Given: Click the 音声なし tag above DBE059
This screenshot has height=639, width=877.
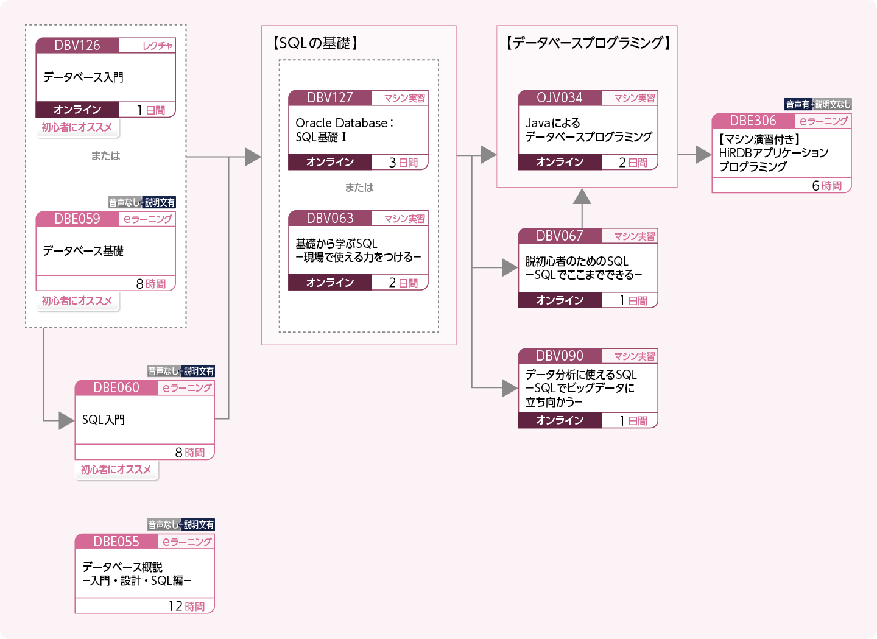Looking at the screenshot, I should coord(125,202).
